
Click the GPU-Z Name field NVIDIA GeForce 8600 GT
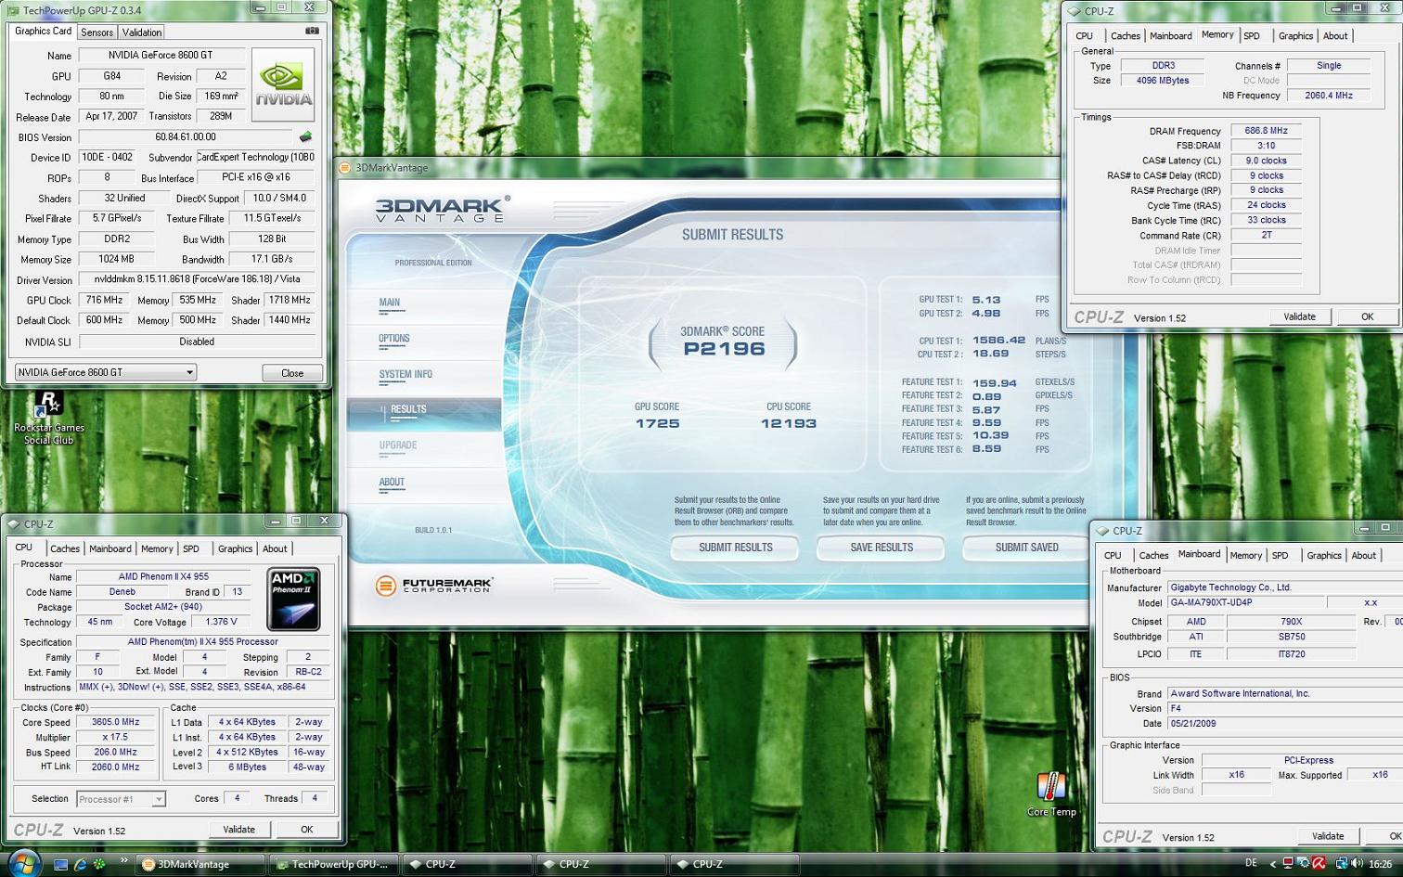[161, 56]
